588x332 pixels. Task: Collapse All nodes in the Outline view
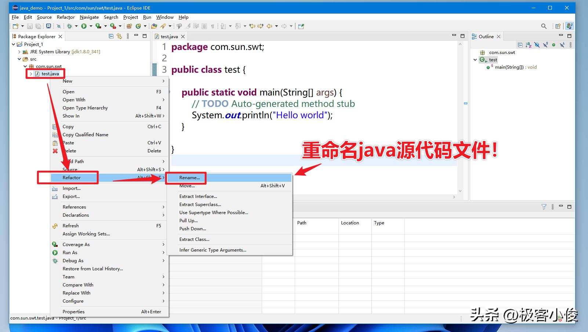tap(520, 45)
